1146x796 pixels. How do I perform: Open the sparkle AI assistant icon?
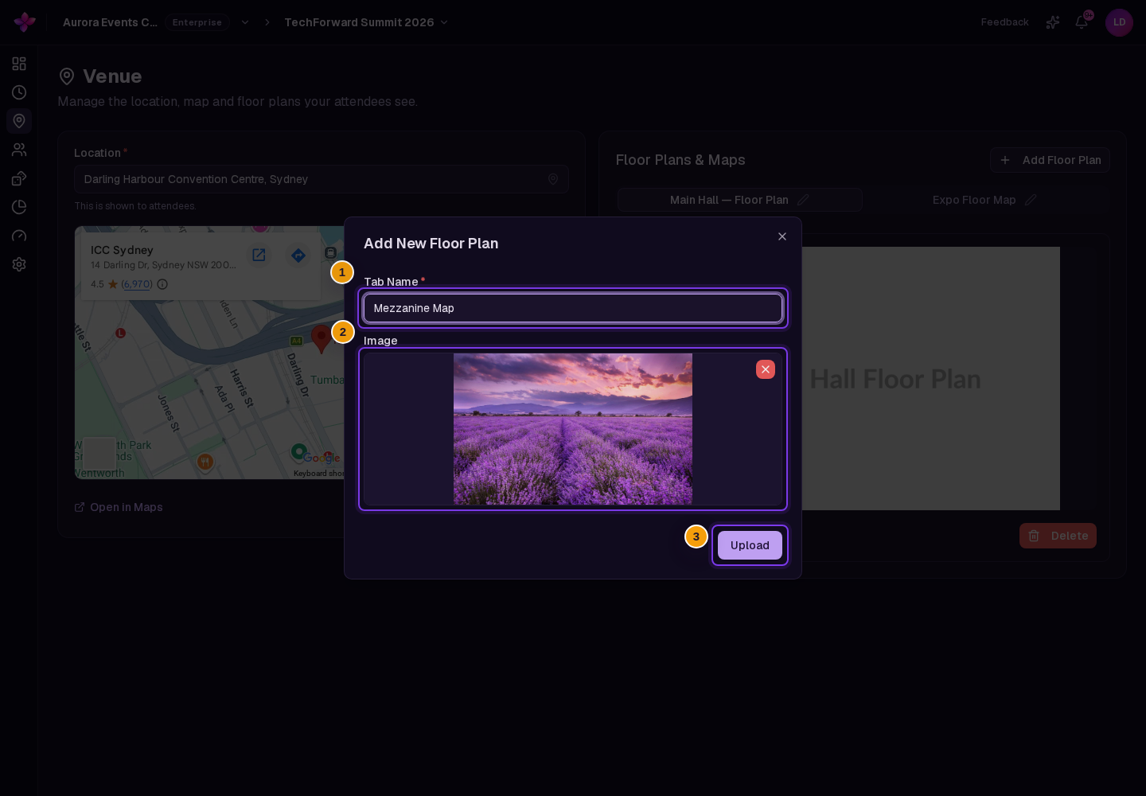tap(1053, 22)
